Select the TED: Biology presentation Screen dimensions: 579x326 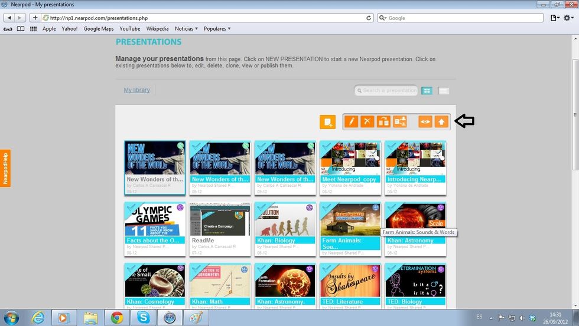(x=415, y=286)
